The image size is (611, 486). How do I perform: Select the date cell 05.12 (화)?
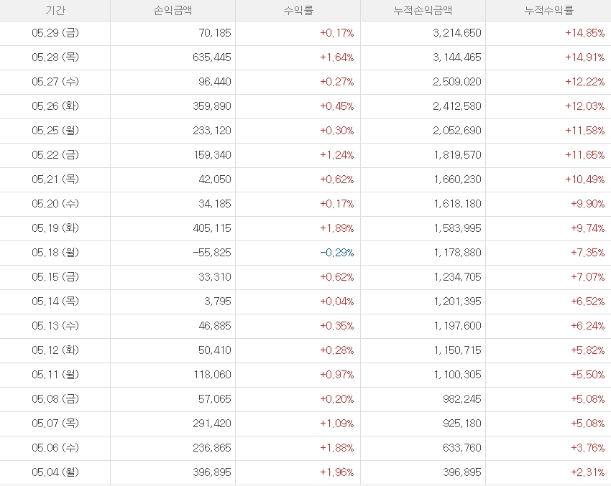click(x=55, y=350)
